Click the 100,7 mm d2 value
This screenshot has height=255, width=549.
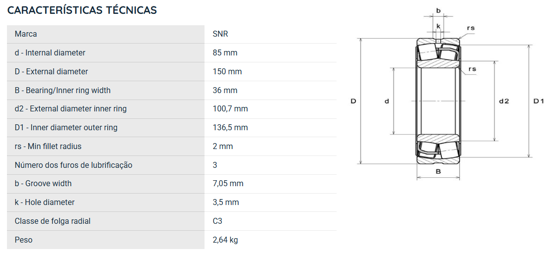click(230, 108)
